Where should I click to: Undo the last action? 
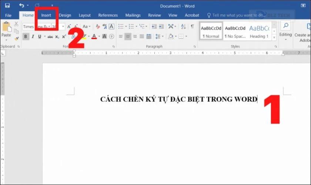(x=21, y=5)
